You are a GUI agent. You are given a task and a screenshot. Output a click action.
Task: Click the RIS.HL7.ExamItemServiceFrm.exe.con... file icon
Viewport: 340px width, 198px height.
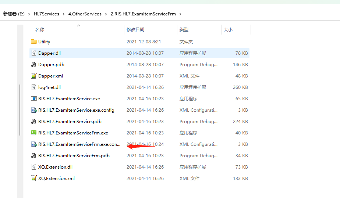pos(33,144)
